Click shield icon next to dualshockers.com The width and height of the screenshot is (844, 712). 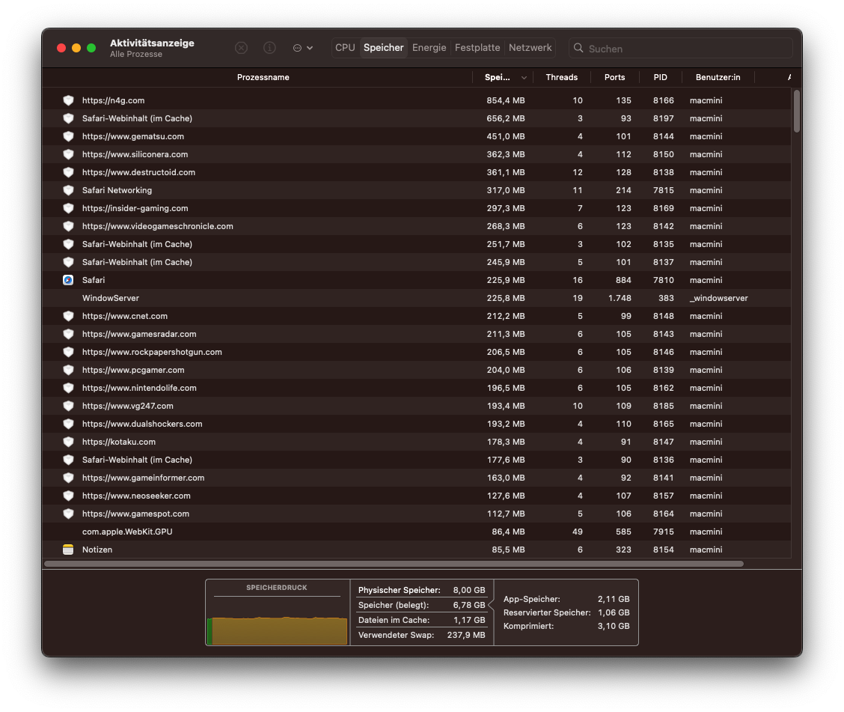pyautogui.click(x=68, y=424)
